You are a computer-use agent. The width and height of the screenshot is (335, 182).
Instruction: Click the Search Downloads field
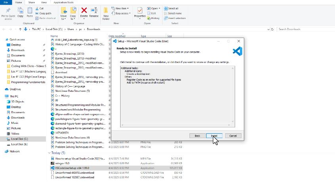coord(306,29)
